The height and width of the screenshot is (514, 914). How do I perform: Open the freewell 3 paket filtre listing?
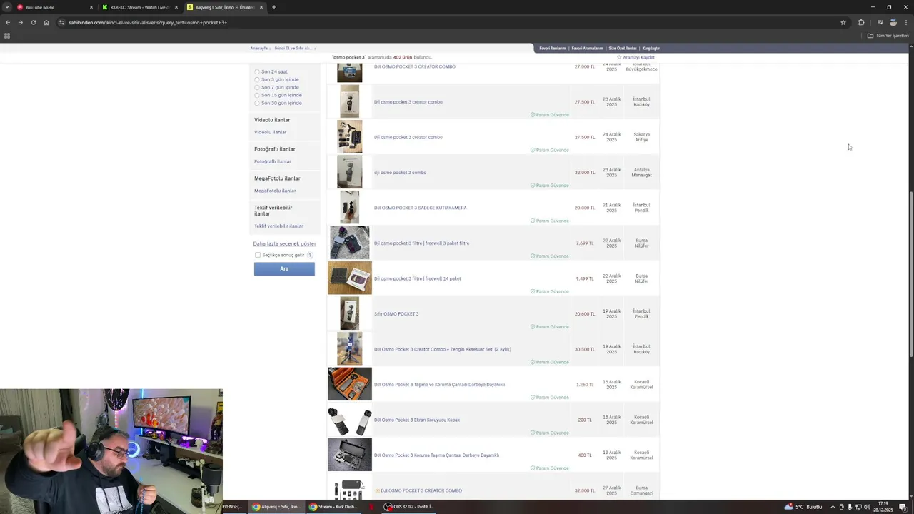tap(421, 243)
